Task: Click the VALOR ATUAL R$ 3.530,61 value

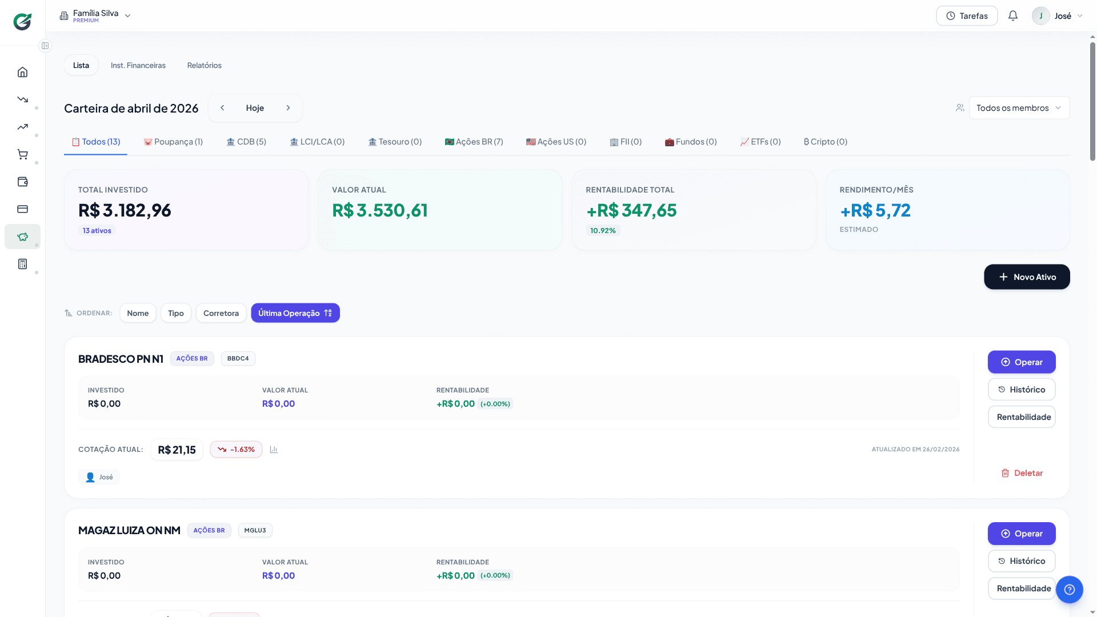Action: (x=380, y=211)
